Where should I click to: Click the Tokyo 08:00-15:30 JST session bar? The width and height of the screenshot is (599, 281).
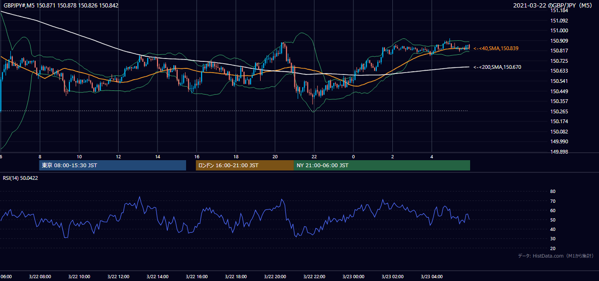pos(112,165)
